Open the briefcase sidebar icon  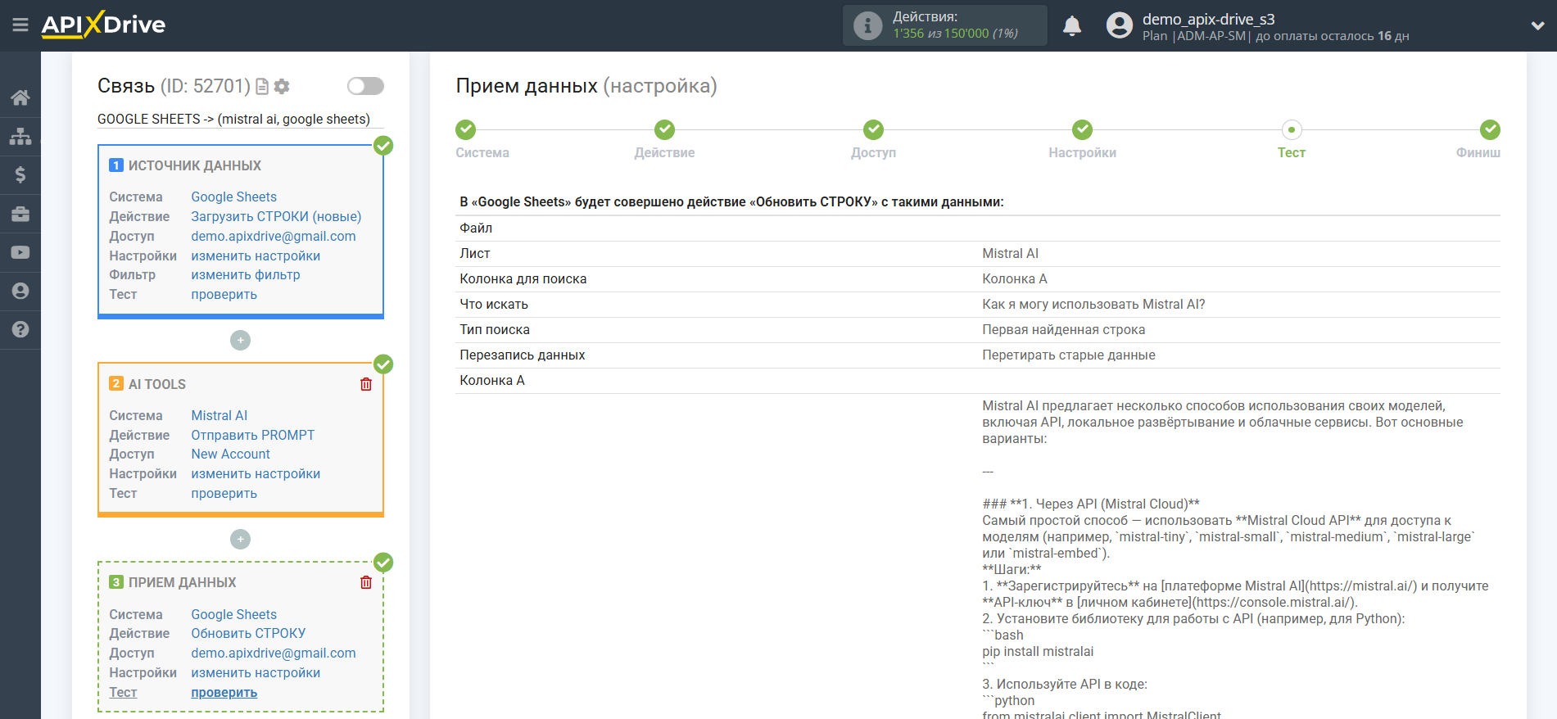point(20,214)
